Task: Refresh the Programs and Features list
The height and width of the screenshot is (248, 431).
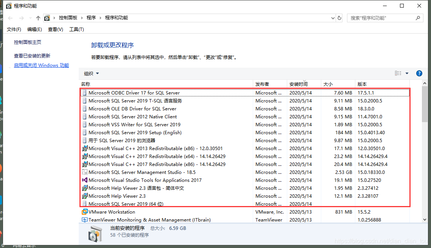Action: tap(339, 18)
